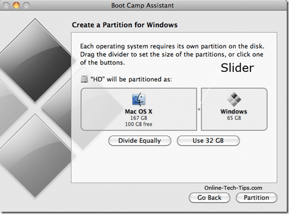Select the Divide Equally button
The width and height of the screenshot is (289, 214).
click(140, 141)
